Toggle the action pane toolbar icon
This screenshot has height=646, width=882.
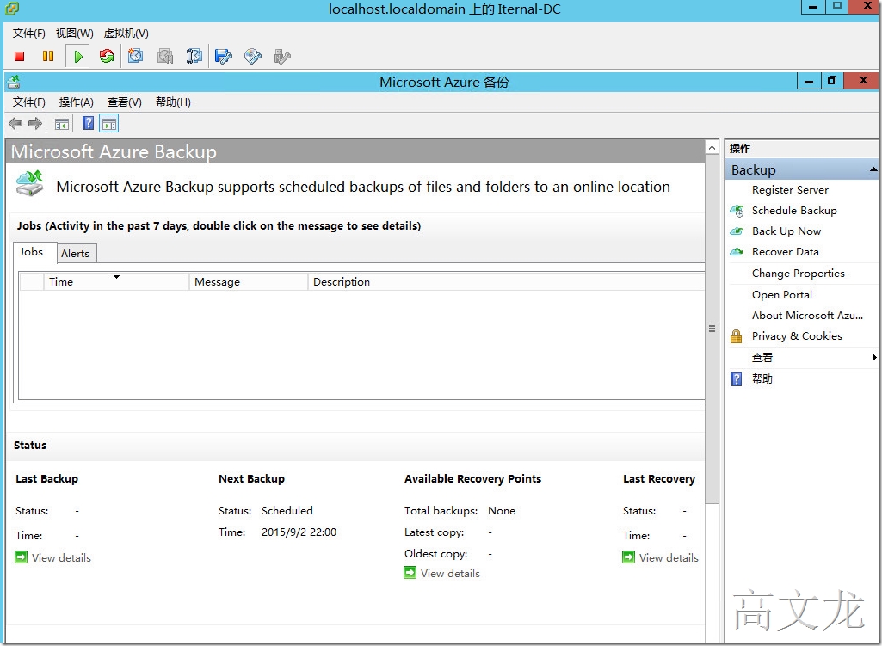pyautogui.click(x=109, y=124)
